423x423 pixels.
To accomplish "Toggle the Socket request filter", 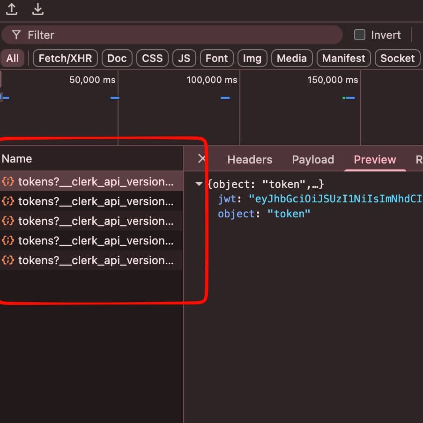I will 398,58.
